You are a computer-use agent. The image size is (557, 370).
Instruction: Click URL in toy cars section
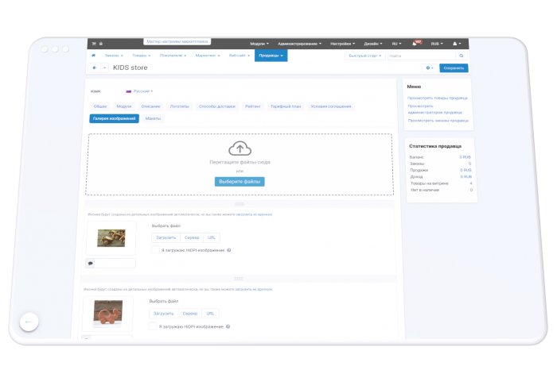click(x=212, y=237)
